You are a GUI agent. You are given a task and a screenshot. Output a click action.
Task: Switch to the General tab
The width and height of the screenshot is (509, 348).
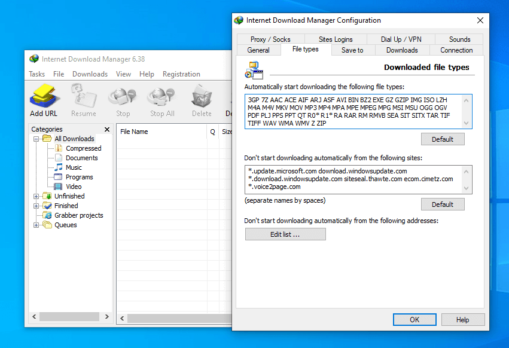tap(258, 50)
